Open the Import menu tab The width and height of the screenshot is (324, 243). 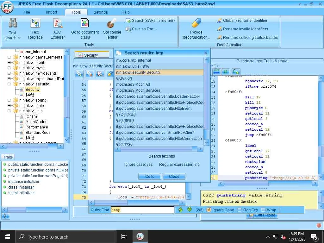point(51,12)
